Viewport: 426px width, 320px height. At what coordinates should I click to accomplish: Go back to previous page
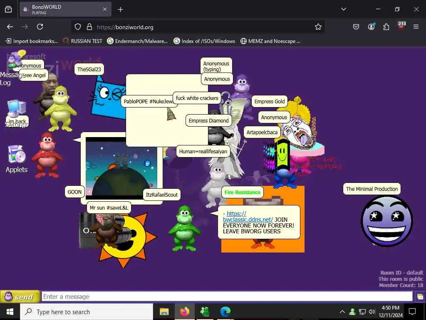click(10, 27)
